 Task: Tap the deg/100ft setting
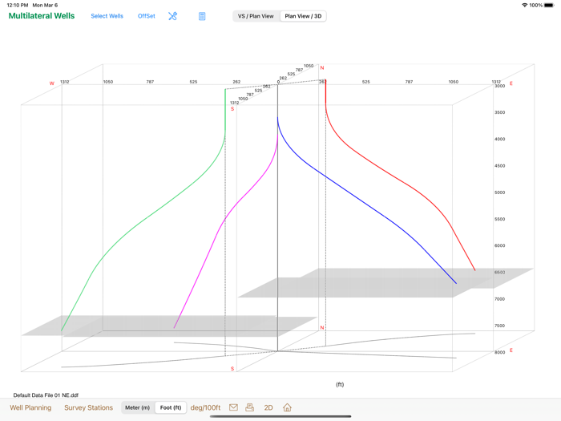[x=205, y=407]
